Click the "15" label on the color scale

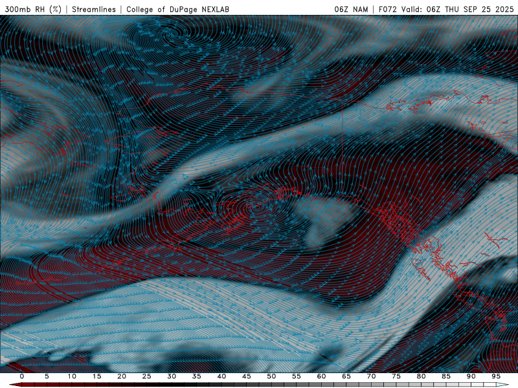click(x=96, y=376)
